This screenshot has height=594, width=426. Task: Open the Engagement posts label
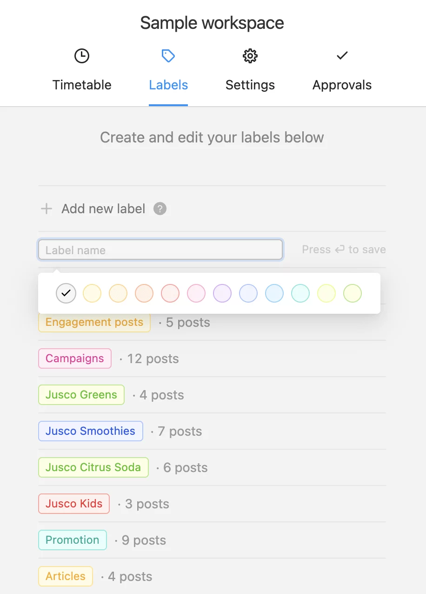[94, 322]
